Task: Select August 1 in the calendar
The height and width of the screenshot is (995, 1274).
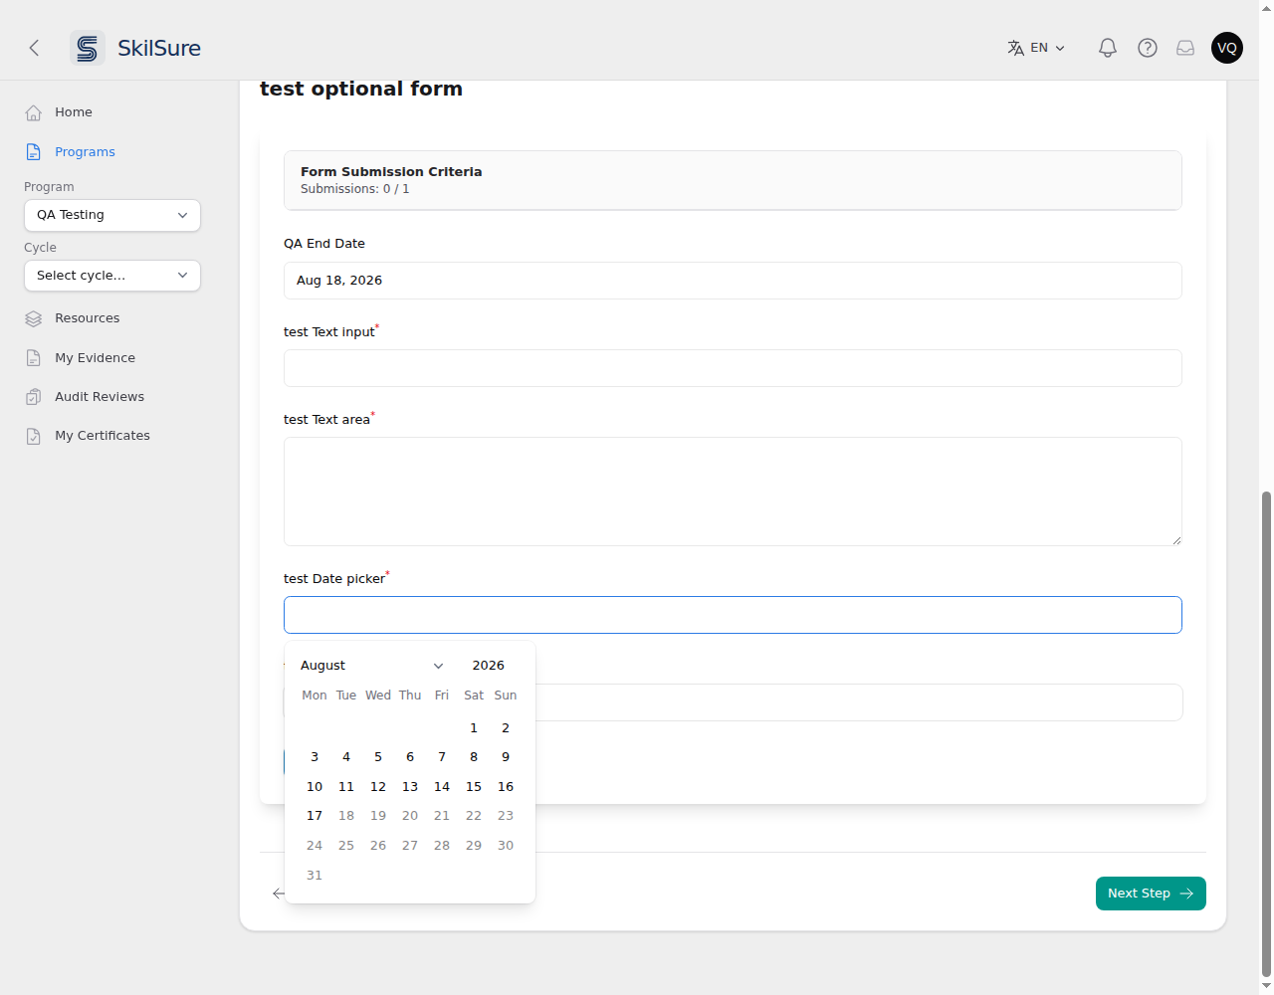Action: click(474, 728)
